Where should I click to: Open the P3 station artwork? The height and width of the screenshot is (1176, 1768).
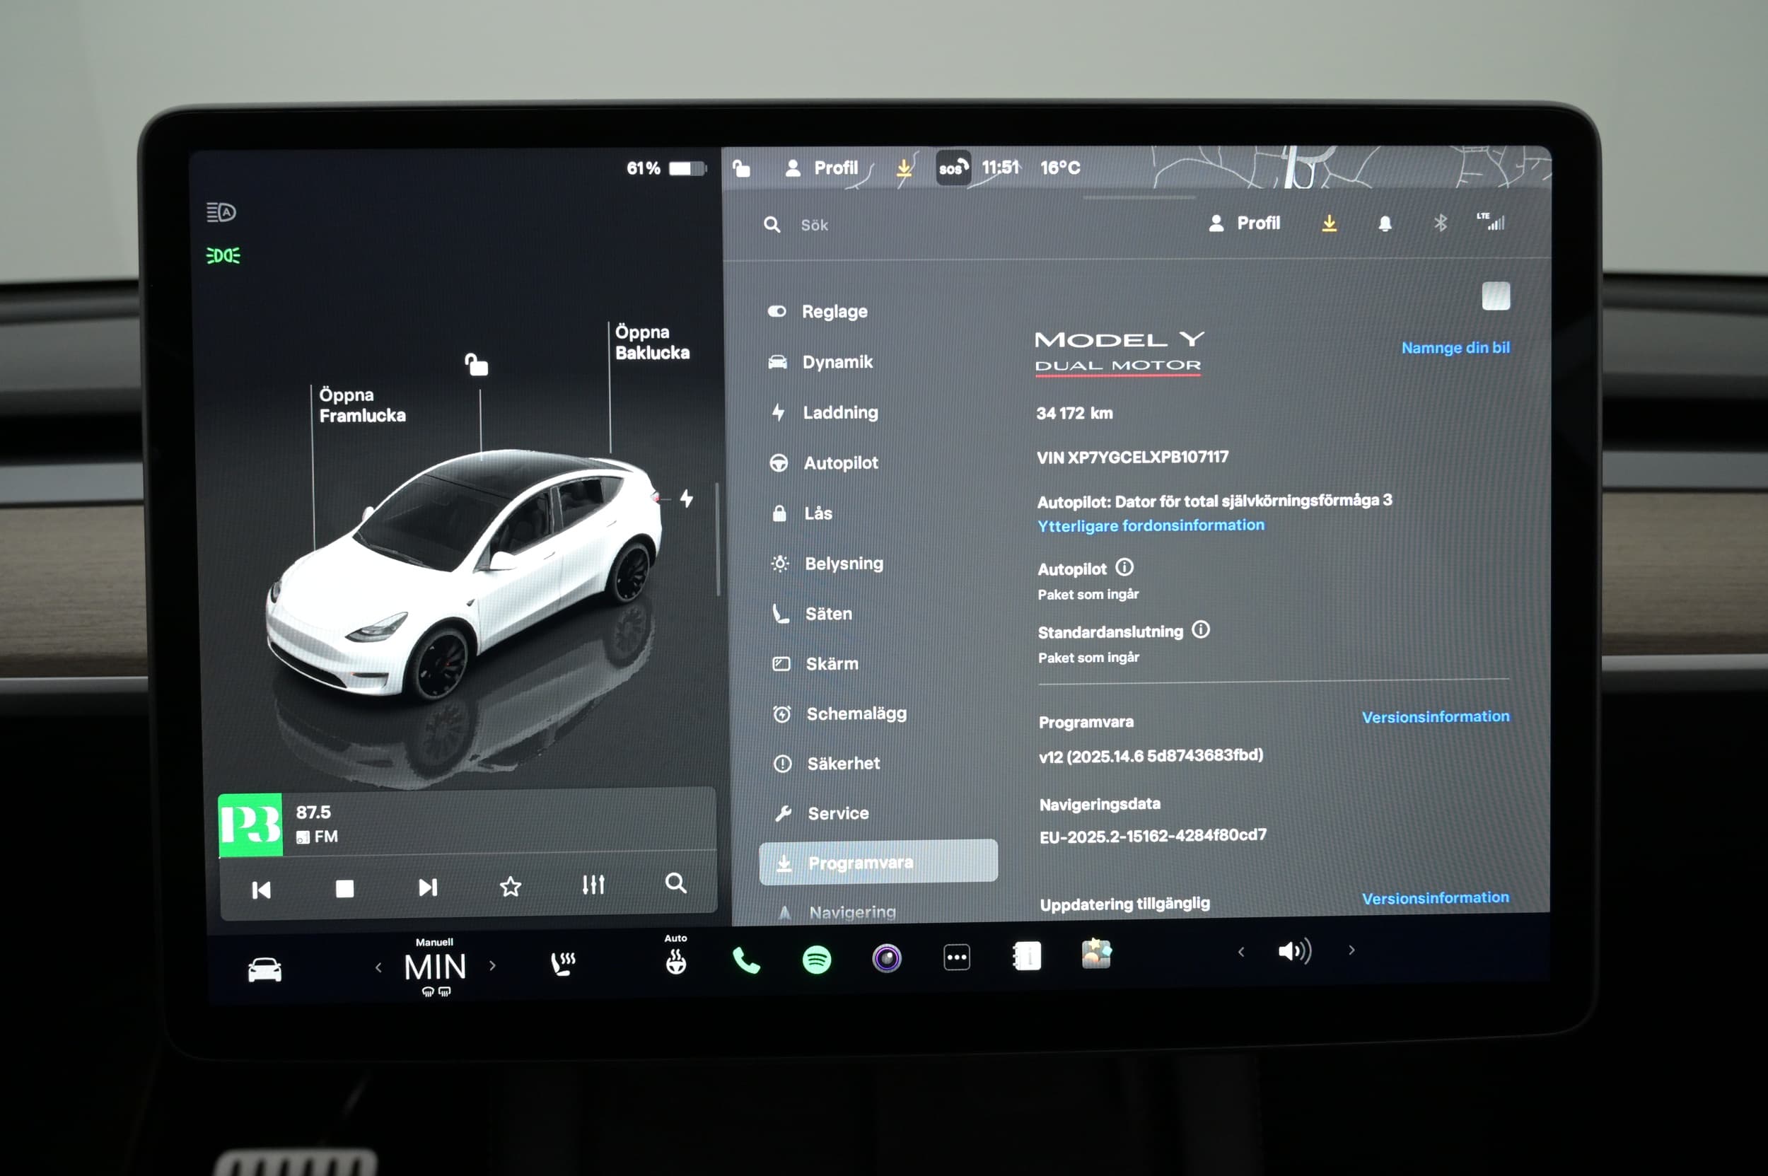[x=250, y=825]
